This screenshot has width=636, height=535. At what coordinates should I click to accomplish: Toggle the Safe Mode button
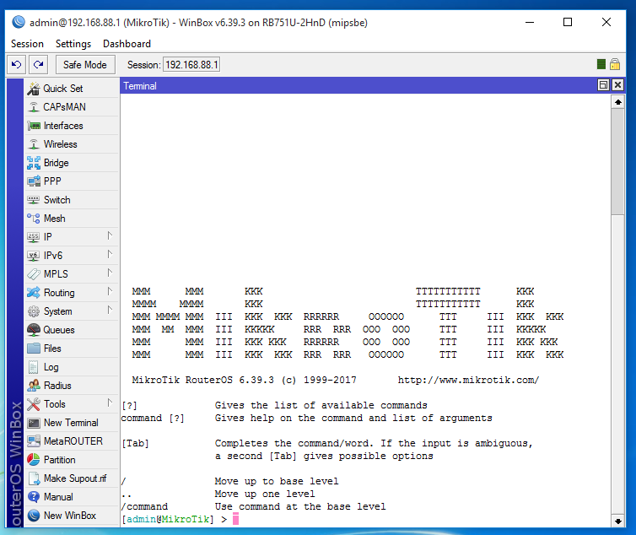click(85, 64)
